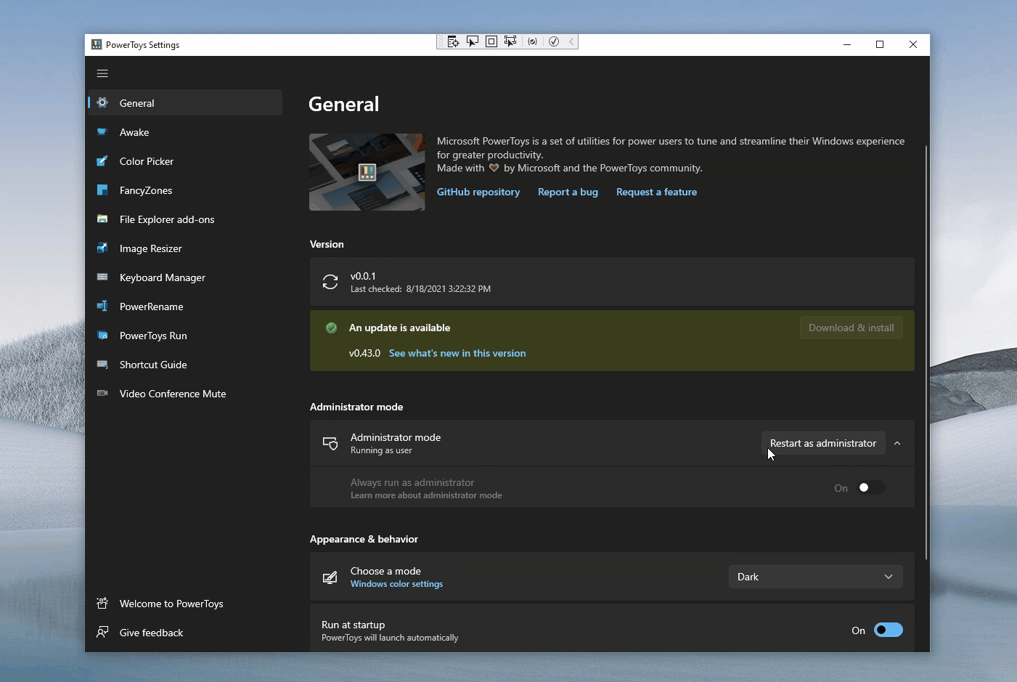
Task: Toggle the hamburger navigation menu
Action: [x=102, y=73]
